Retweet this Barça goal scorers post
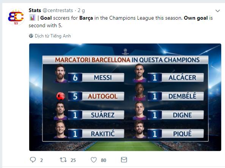The height and width of the screenshot is (168, 225). click(63, 160)
